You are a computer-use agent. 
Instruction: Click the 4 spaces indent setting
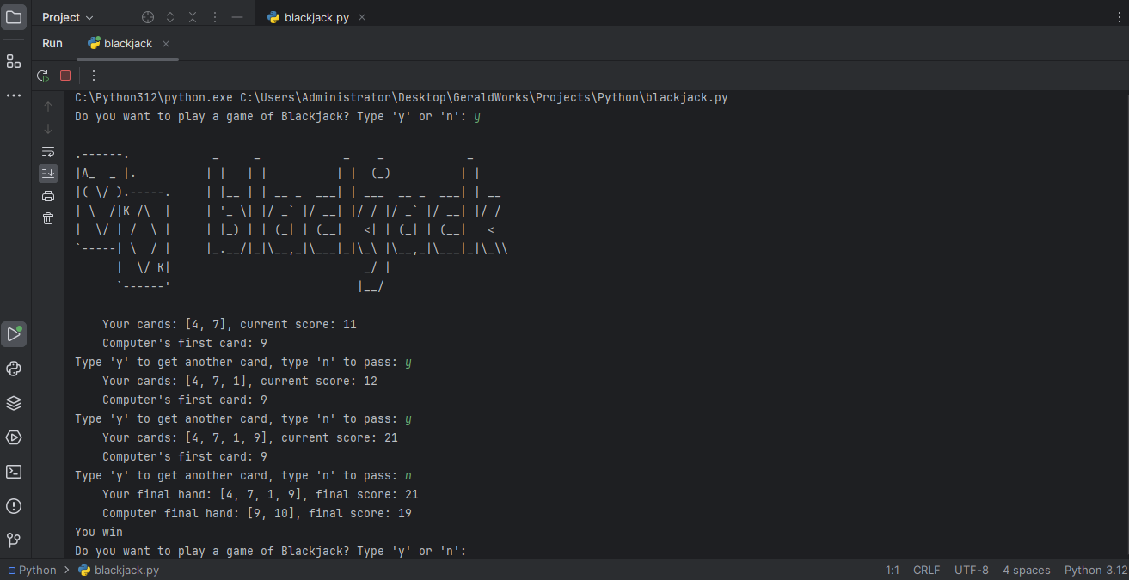pos(1026,570)
